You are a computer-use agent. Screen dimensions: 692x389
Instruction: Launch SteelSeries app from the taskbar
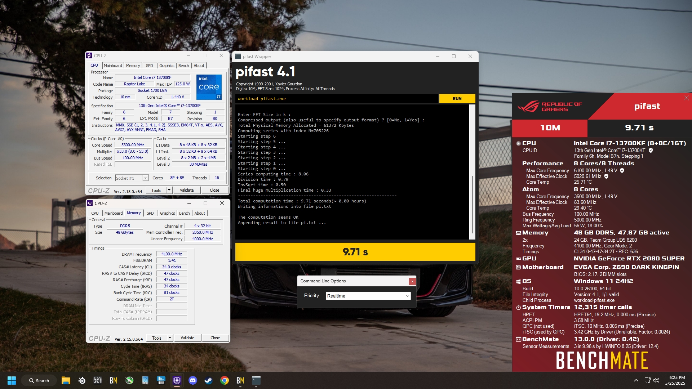[82, 380]
